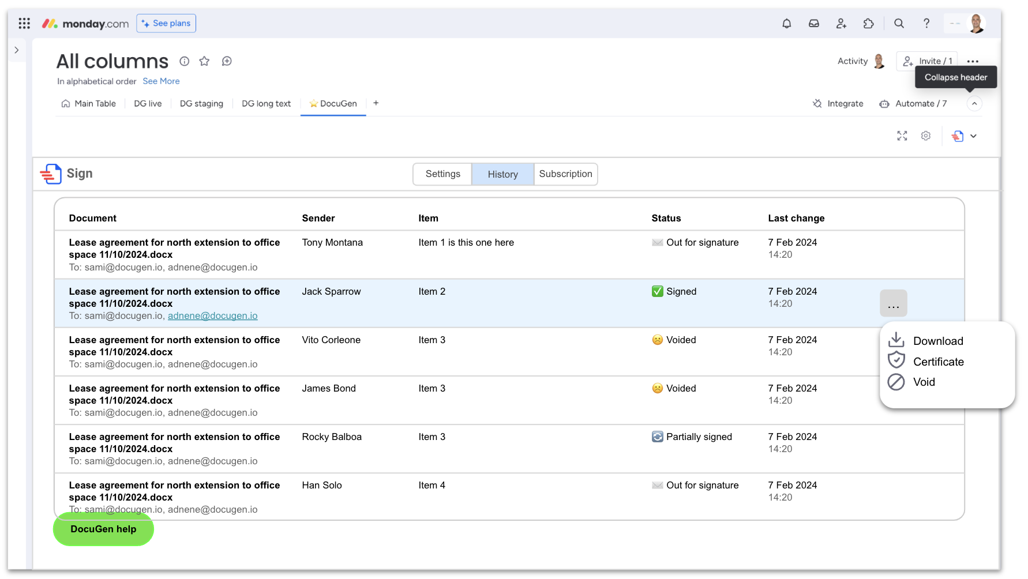Click the Certificate shield icon
1028x579 pixels.
[896, 361]
